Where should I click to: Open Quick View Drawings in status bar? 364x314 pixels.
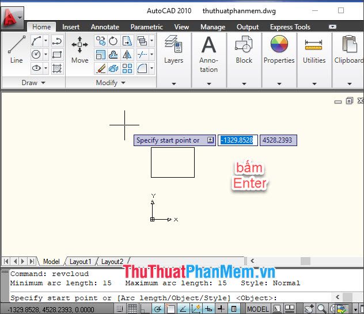[290, 309]
